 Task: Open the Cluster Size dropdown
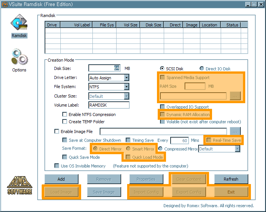click(126, 96)
